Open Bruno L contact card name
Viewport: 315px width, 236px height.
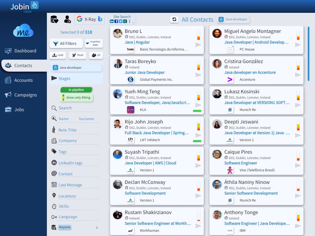(x=133, y=31)
